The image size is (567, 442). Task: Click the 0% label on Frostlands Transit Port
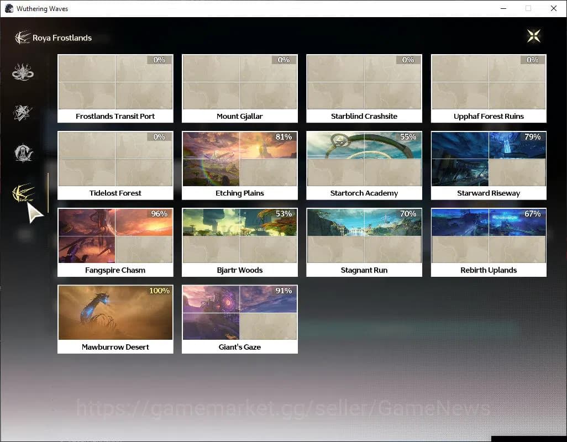pos(159,60)
